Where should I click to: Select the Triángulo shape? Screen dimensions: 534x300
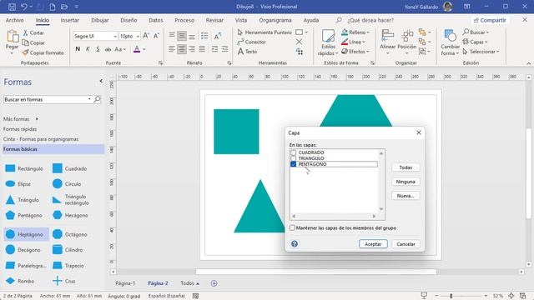tap(22, 200)
